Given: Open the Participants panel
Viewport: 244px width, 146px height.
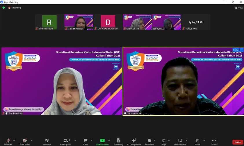Looking at the screenshot, I should click(x=66, y=142).
